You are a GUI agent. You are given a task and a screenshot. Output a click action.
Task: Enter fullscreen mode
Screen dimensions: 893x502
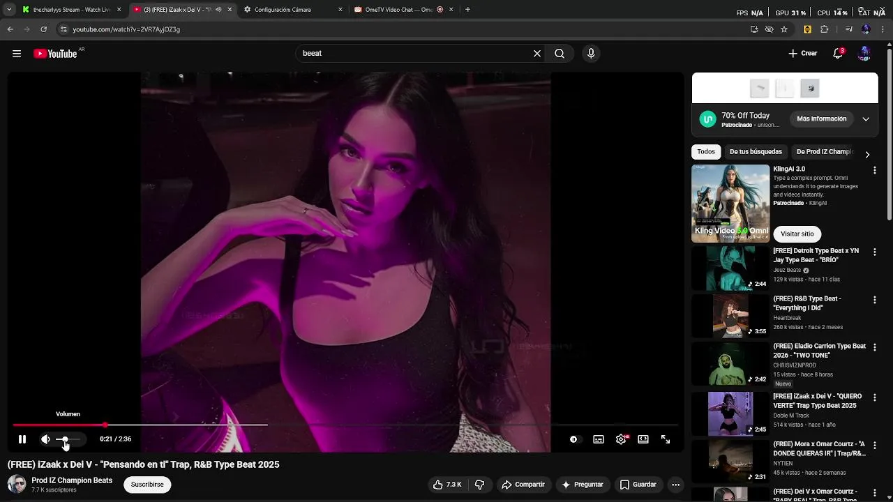(x=666, y=439)
